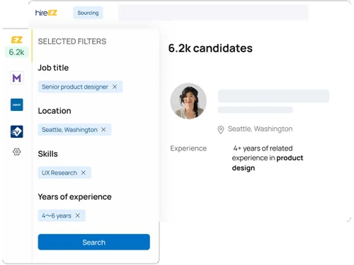Click the blank search bar at top
The width and height of the screenshot is (354, 265).
click(x=213, y=13)
